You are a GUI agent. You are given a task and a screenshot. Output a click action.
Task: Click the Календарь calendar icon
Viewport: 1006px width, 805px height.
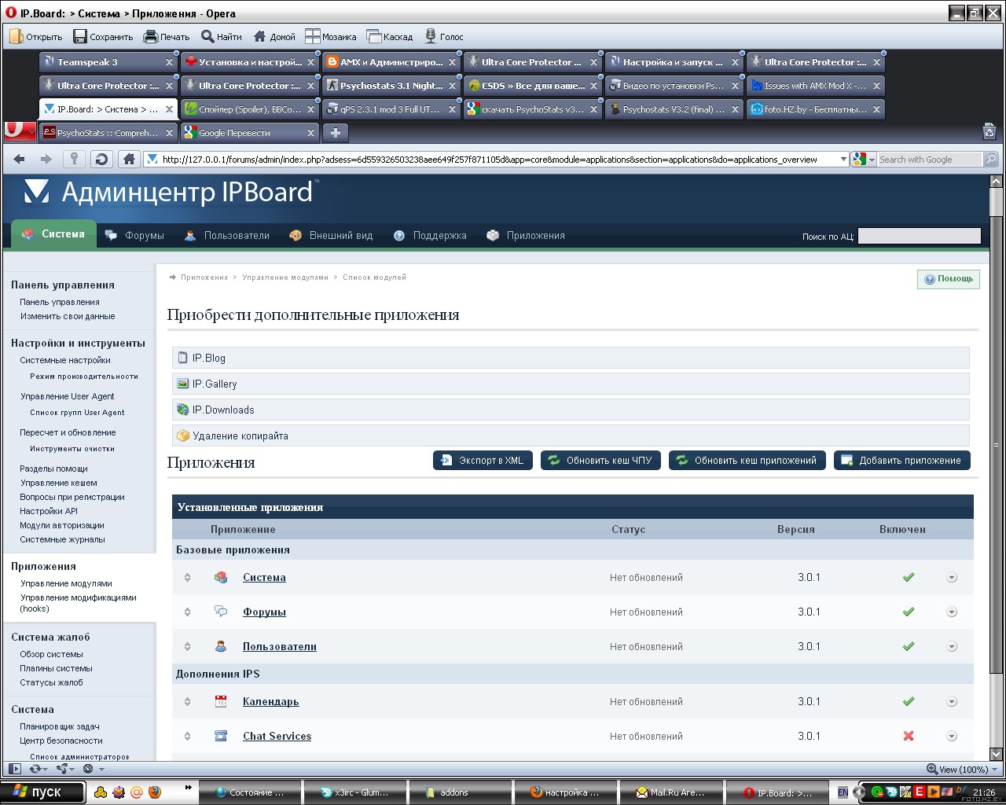[221, 701]
